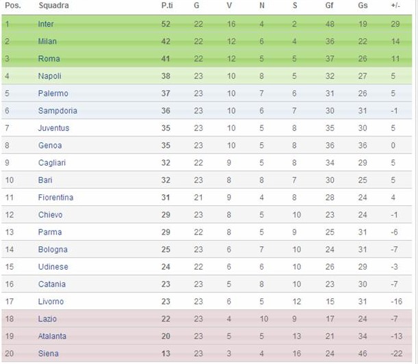Select the Roma team name
The image size is (418, 364).
click(x=49, y=59)
